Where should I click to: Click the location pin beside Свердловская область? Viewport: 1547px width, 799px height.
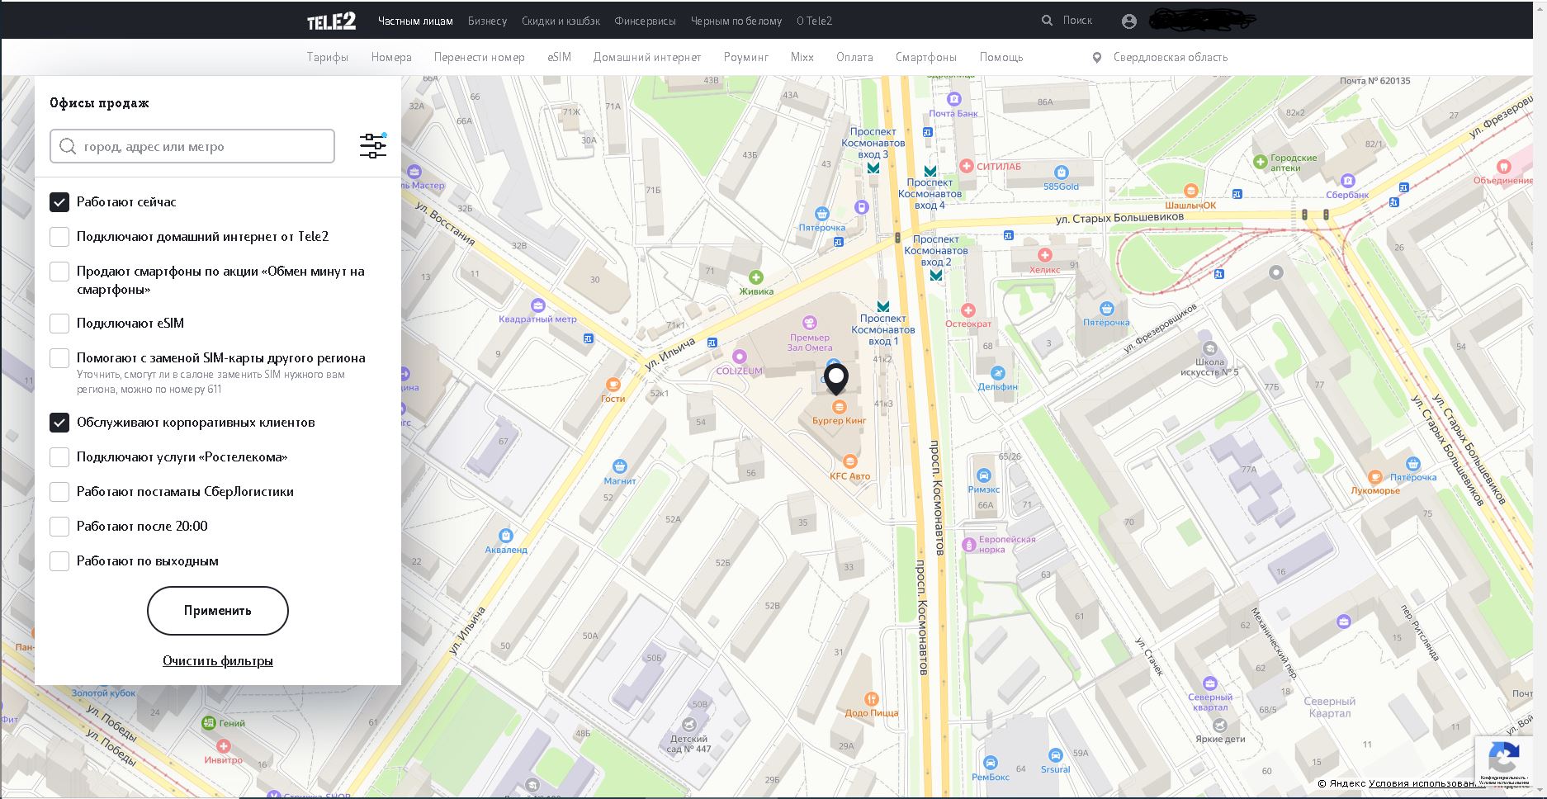(1097, 58)
